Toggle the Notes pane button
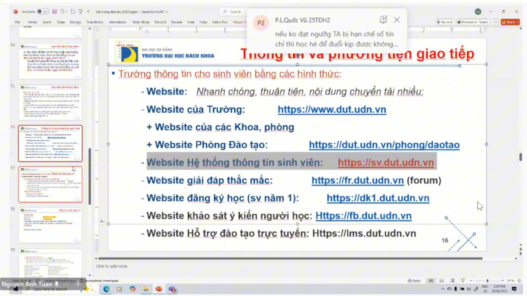Screen dimensions: 527x296 click(x=414, y=281)
